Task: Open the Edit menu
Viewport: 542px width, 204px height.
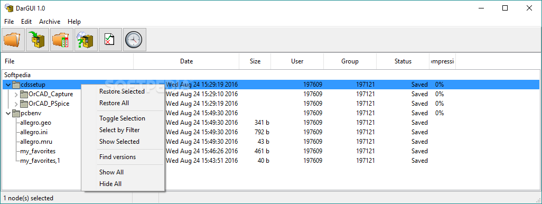Action: click(x=26, y=22)
